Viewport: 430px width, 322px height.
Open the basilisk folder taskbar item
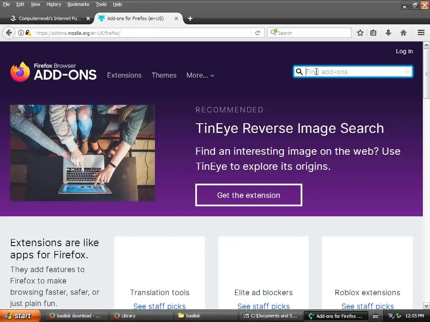pos(207,316)
